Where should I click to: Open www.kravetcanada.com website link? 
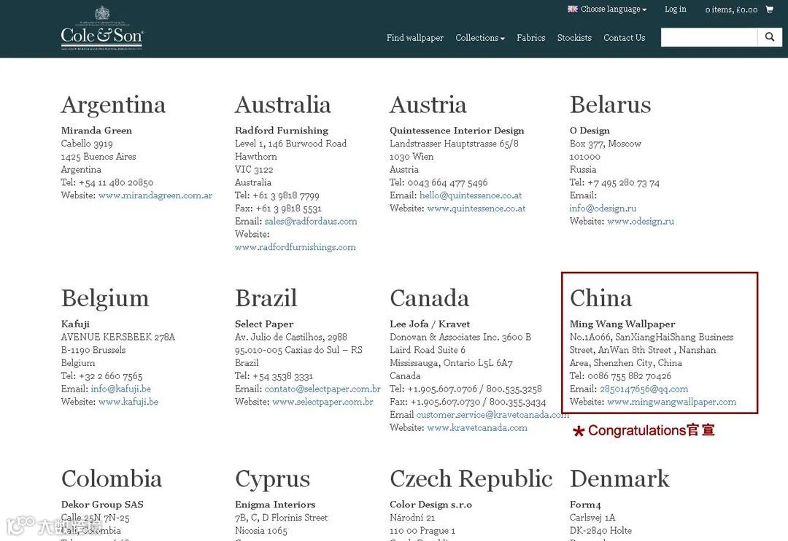pyautogui.click(x=477, y=428)
